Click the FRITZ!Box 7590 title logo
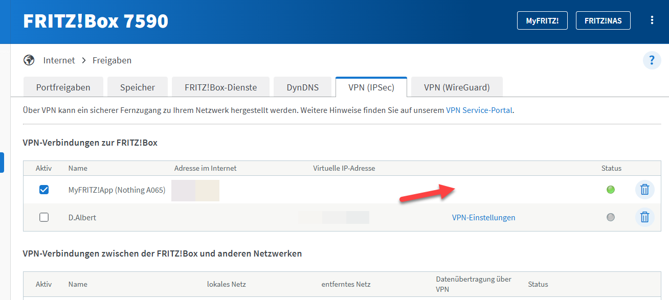The height and width of the screenshot is (300, 669). point(96,21)
